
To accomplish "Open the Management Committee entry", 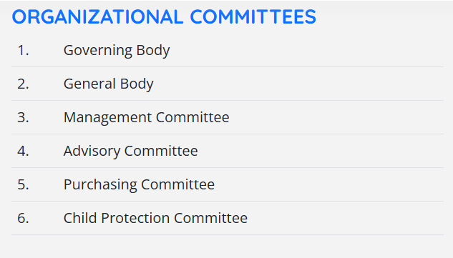I will tap(147, 117).
